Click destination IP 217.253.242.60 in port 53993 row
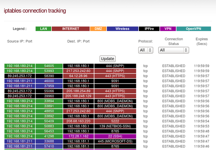The height and width of the screenshot is (150, 216). 78,71
